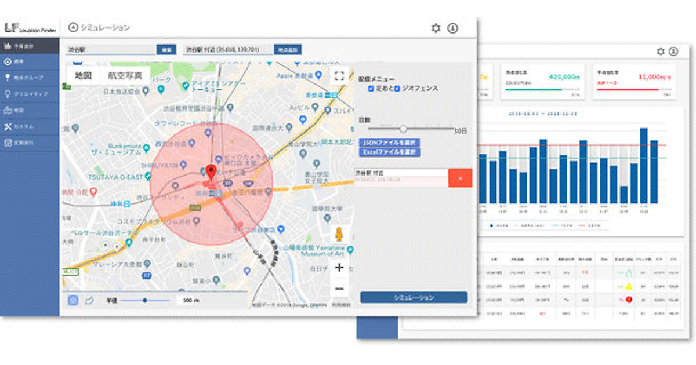696x365 pixels.
Task: Click the red location pin marker
Action: 211,171
